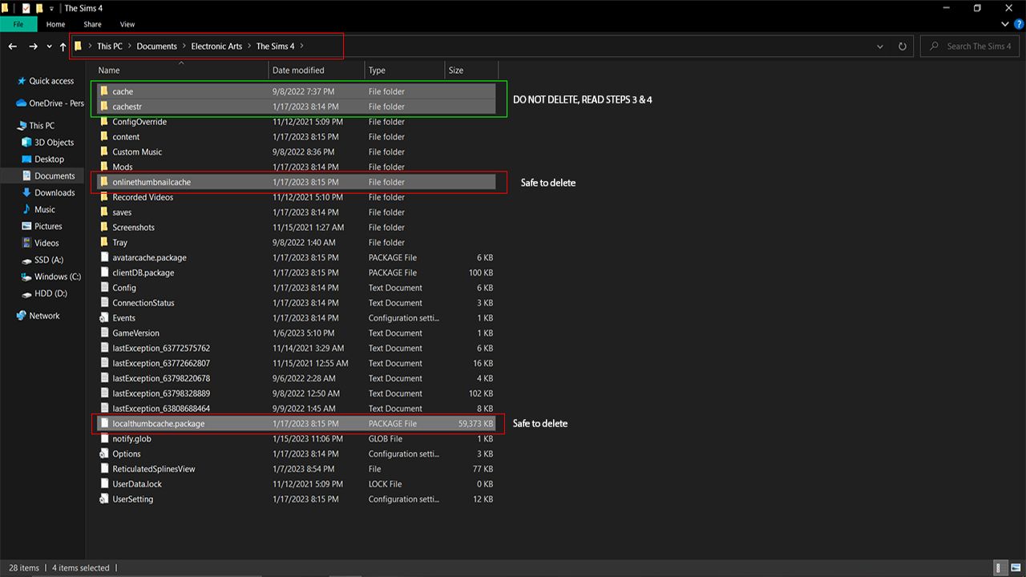1026x577 pixels.
Task: Click the Forward navigation arrow
Action: pos(33,46)
